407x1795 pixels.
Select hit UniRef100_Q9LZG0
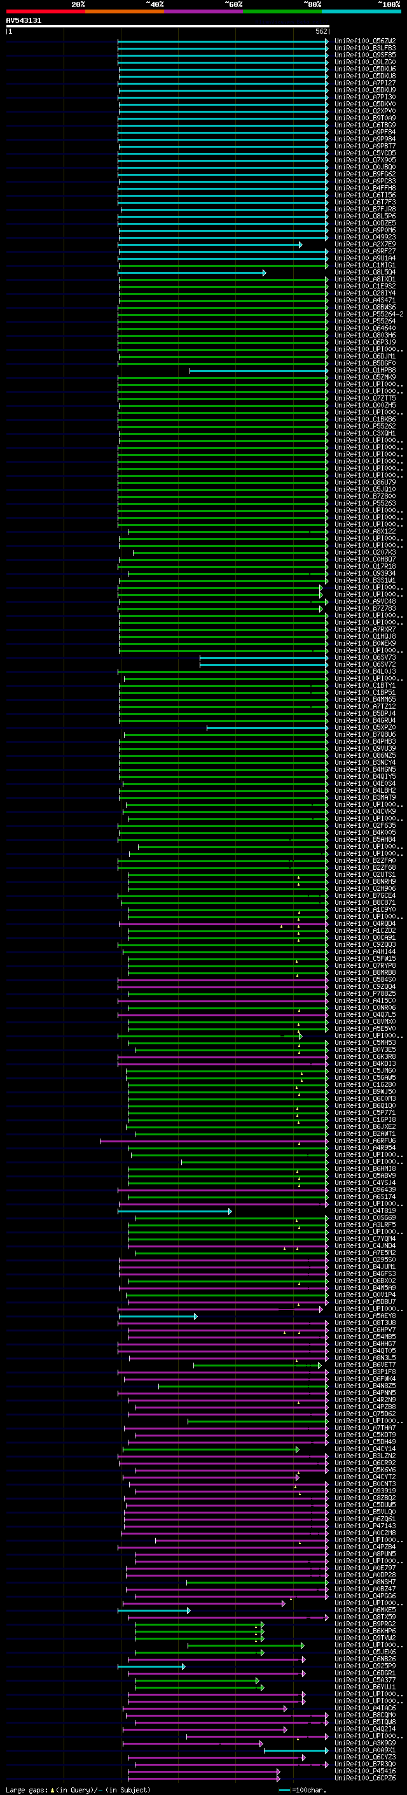[365, 62]
